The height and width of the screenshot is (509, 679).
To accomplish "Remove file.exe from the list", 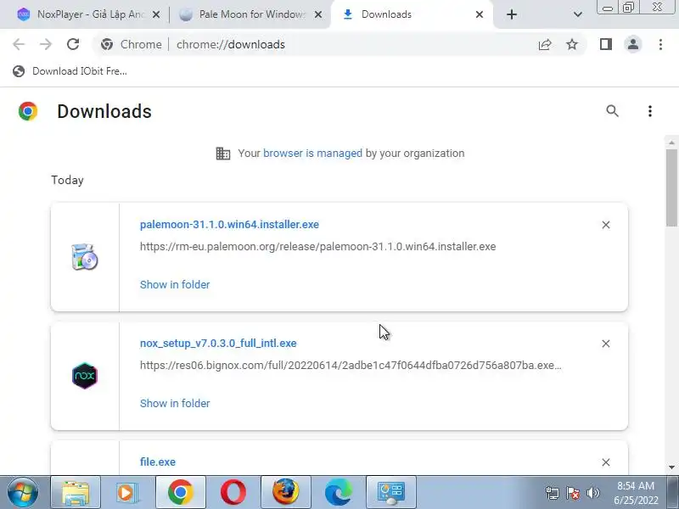I will click(x=606, y=462).
